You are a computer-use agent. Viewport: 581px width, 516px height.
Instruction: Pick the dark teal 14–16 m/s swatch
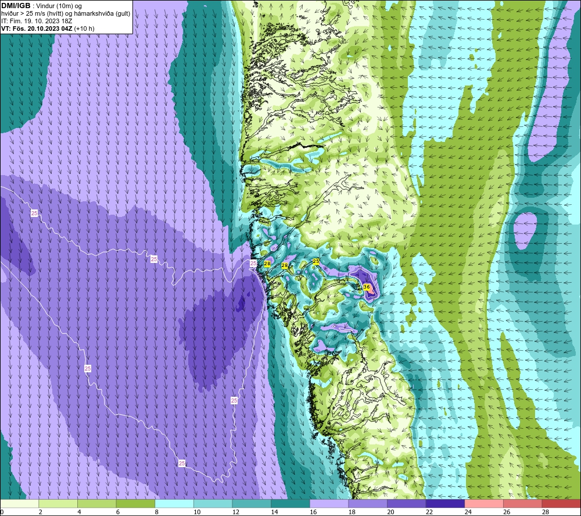pyautogui.click(x=290, y=504)
